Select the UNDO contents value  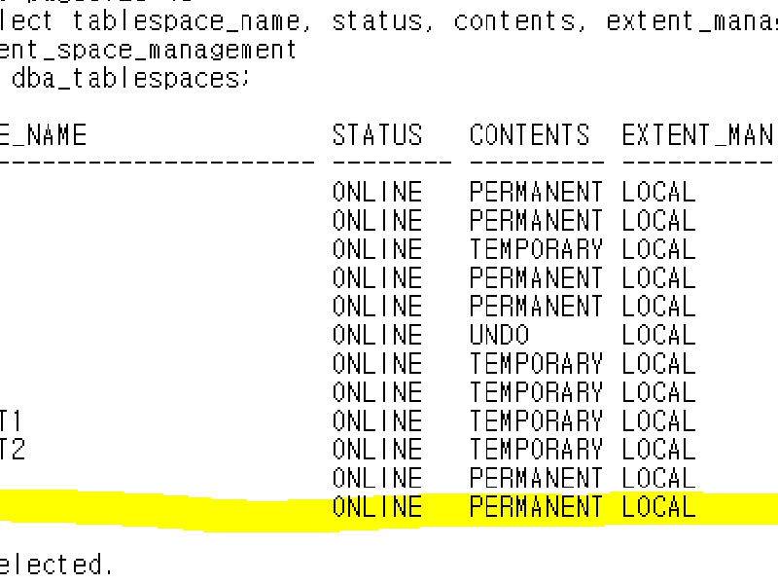pos(499,335)
